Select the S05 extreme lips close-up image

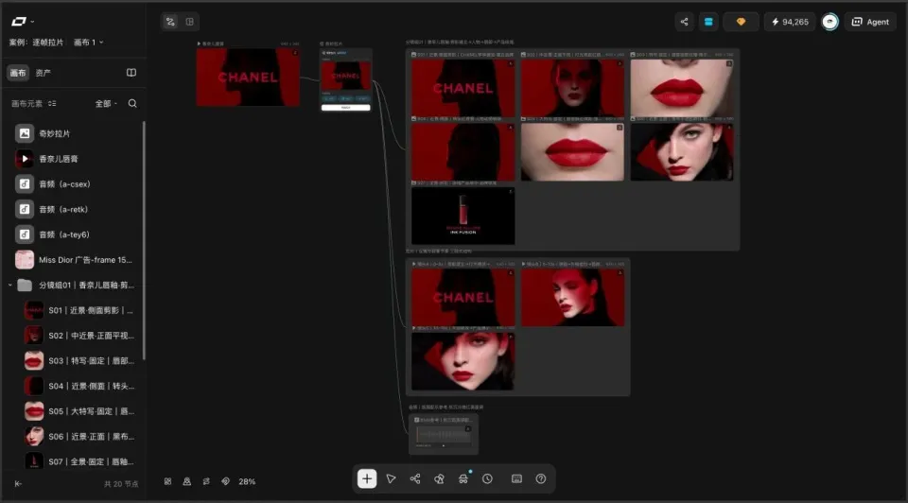(573, 151)
